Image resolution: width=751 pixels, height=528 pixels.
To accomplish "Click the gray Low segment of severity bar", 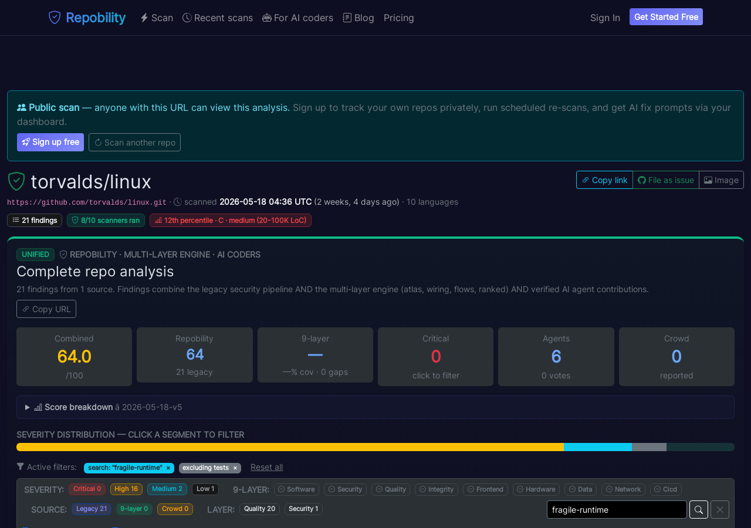I will (x=649, y=447).
